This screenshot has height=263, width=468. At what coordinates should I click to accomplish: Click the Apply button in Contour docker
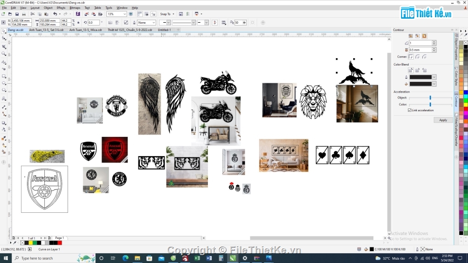point(443,120)
